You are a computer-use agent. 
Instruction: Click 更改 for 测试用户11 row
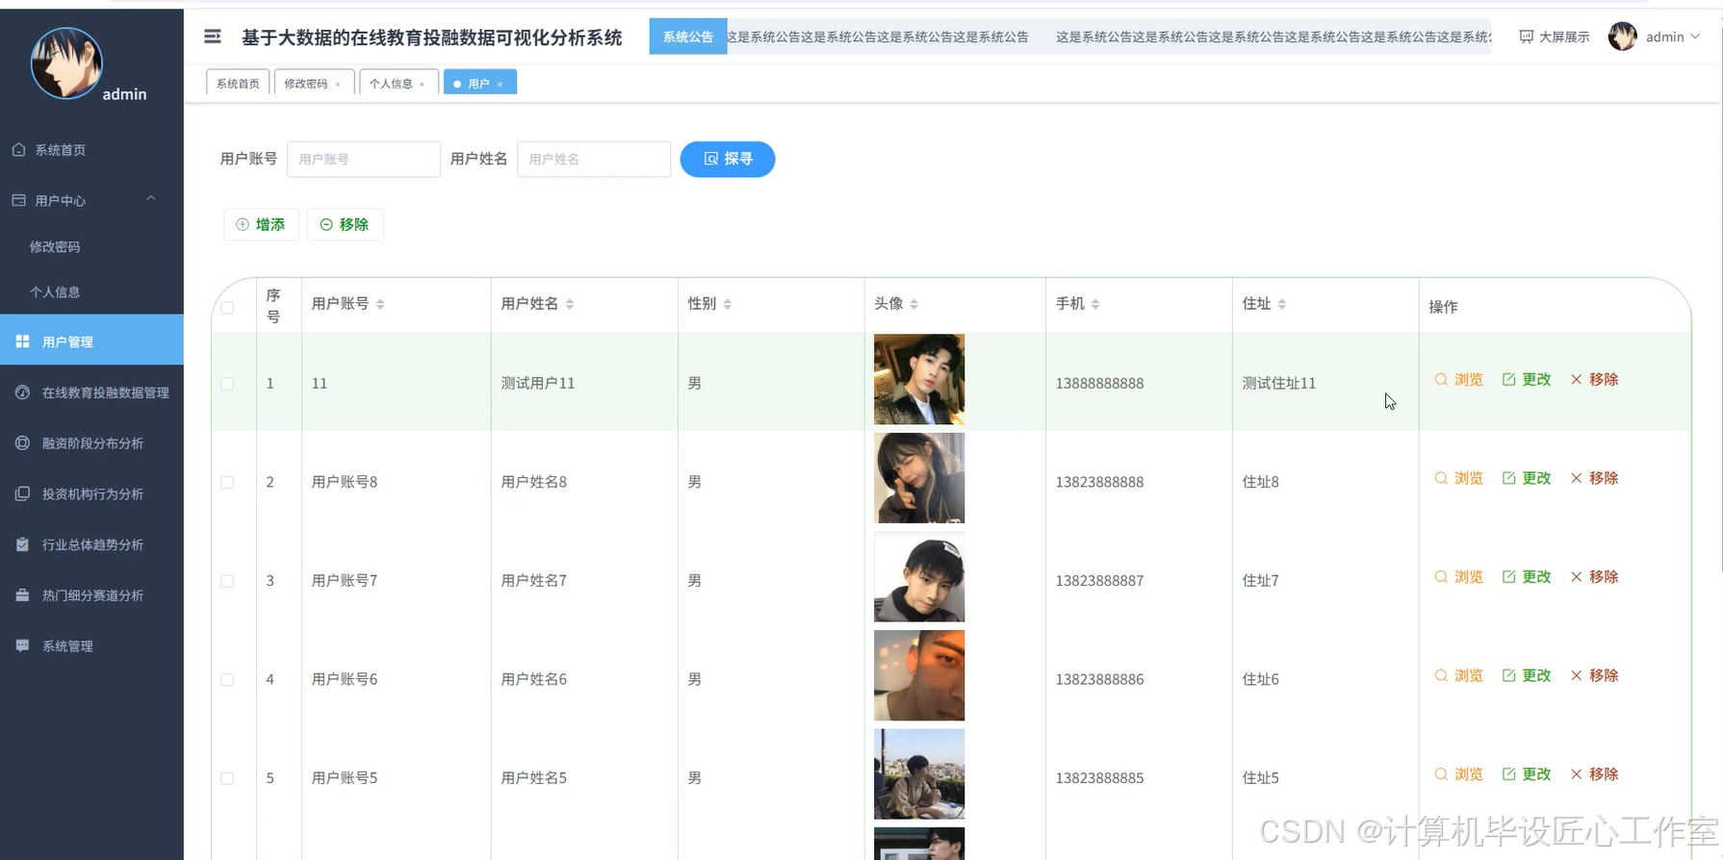point(1527,379)
